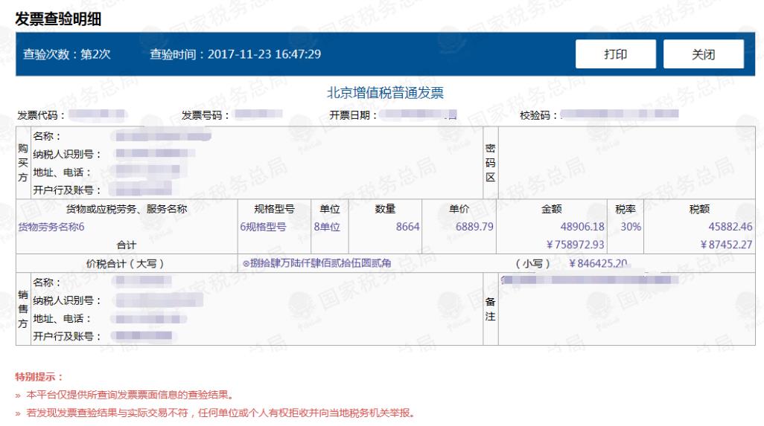Image resolution: width=764 pixels, height=426 pixels.
Task: Click the total amount ¥758972.93
Action: pos(575,244)
